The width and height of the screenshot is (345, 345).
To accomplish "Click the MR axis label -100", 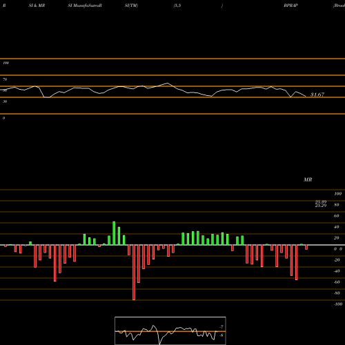I will 338,304.
